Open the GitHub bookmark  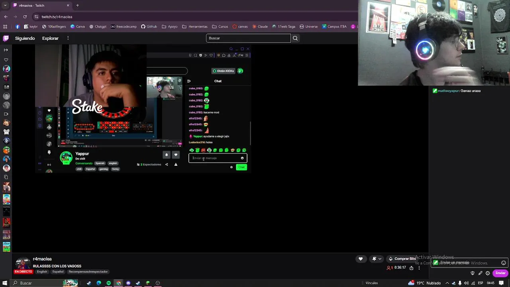point(149,27)
